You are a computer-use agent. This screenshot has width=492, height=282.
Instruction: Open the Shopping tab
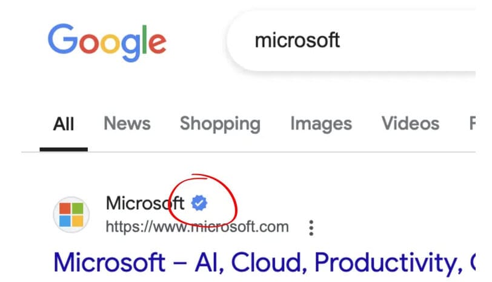click(x=220, y=124)
